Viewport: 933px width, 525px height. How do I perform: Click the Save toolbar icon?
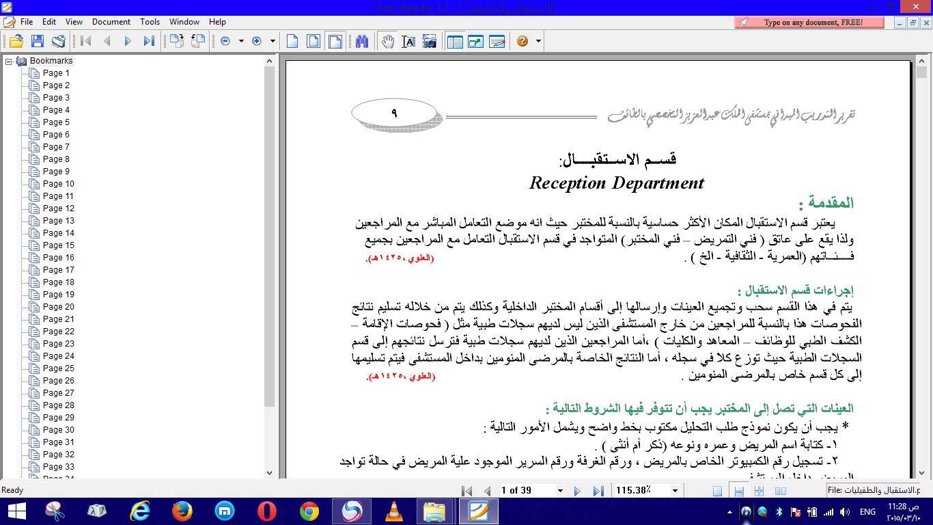coord(38,42)
